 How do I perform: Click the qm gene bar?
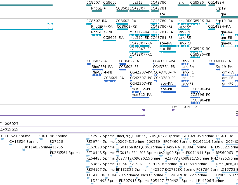(x=229, y=17)
